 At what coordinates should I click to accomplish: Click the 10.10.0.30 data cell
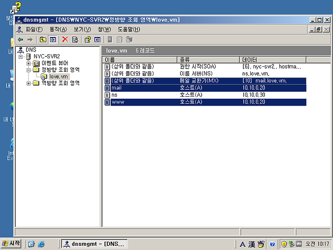pyautogui.click(x=254, y=95)
